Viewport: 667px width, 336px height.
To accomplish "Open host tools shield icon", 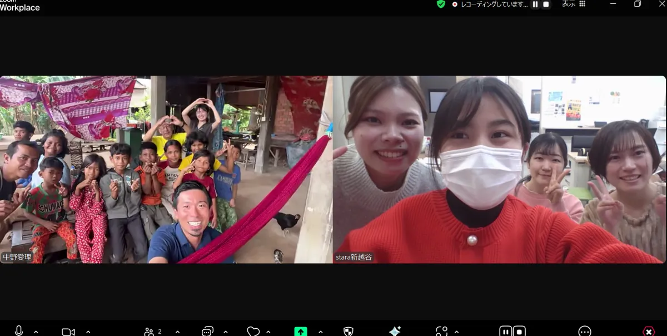I will (x=349, y=332).
